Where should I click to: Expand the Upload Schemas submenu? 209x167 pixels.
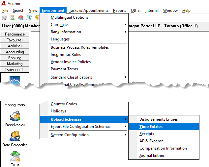84,119
